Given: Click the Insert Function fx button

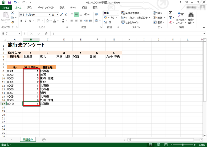Looking at the screenshot, I should pos(46,34).
